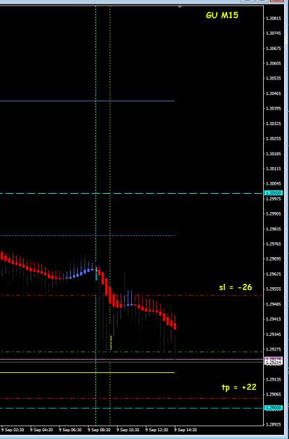
Task: Select the solid yellow horizontal line object
Action: tap(87, 373)
